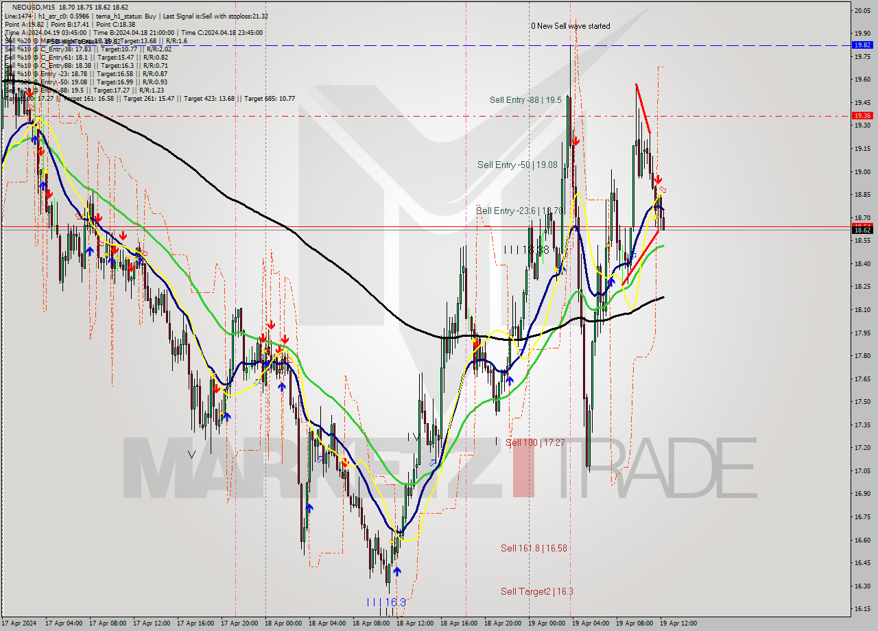Click the '19 Apr 00:00' time label
This screenshot has height=631, width=878.
[x=547, y=623]
